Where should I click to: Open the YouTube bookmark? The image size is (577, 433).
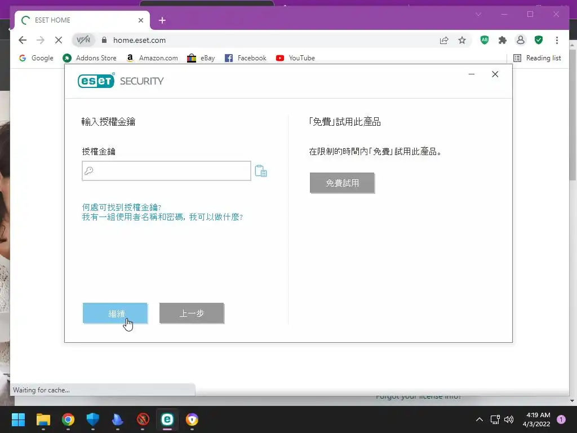pos(295,58)
